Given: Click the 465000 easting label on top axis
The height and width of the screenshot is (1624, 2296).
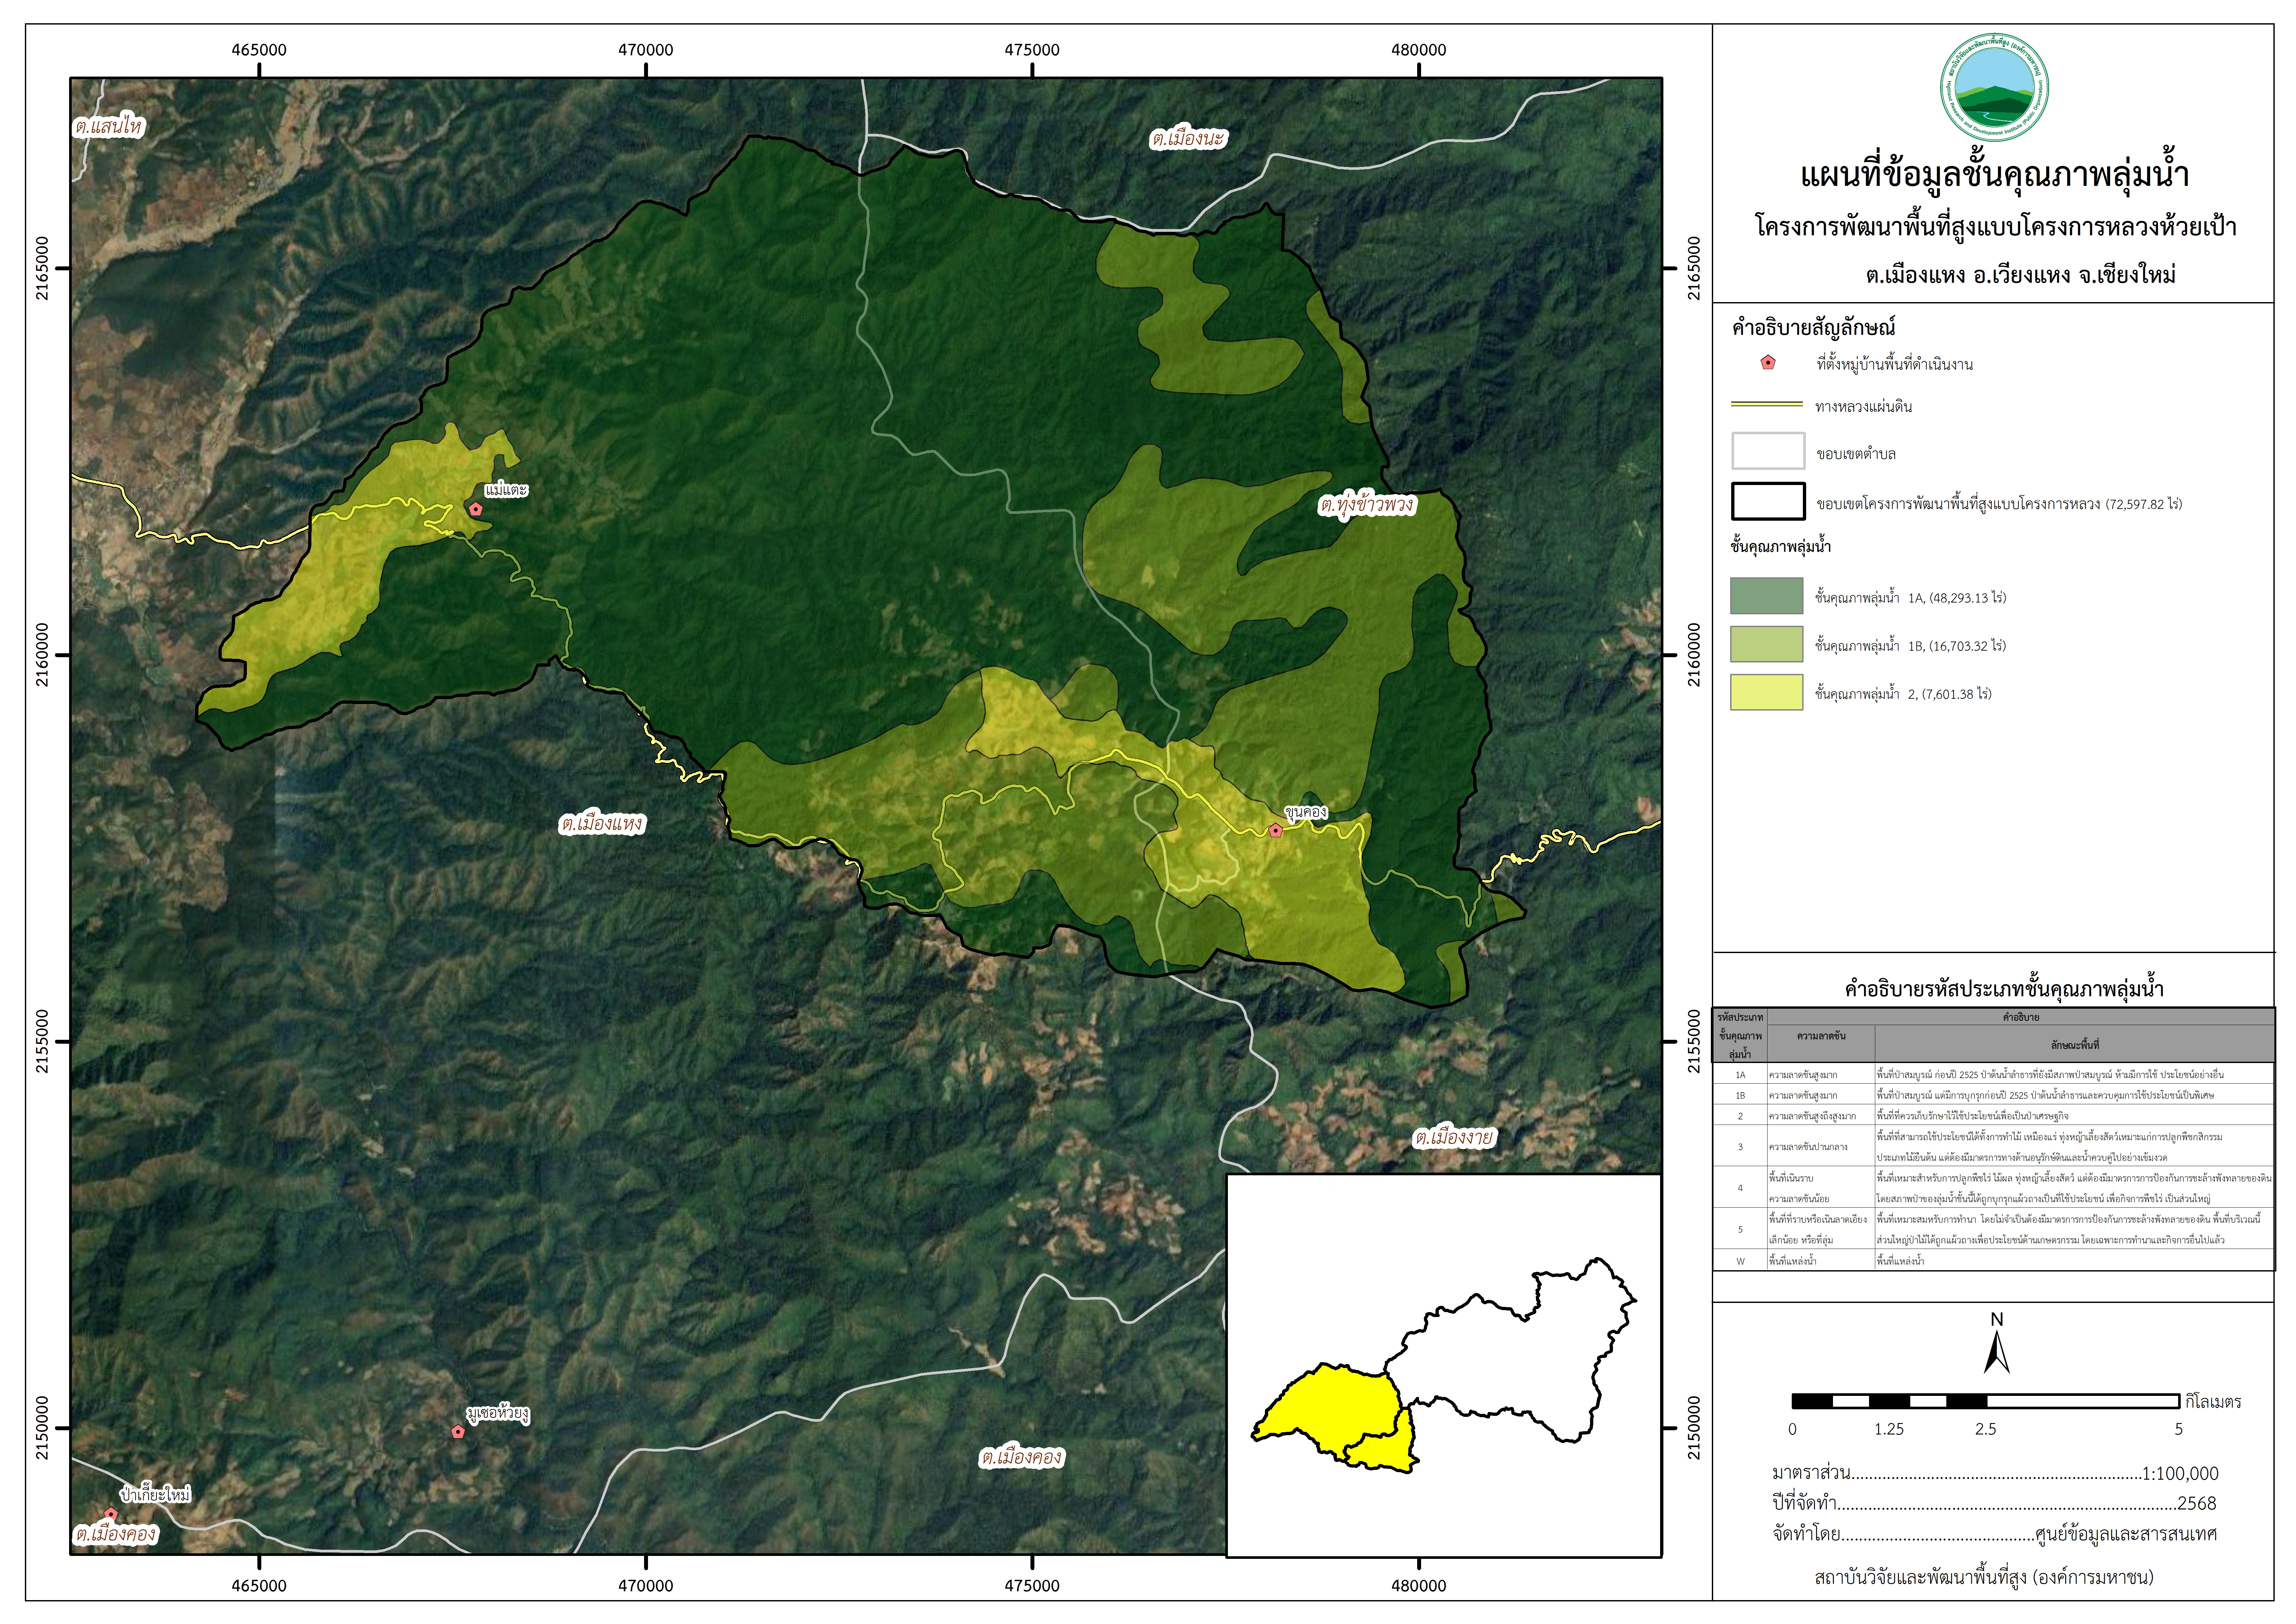Looking at the screenshot, I should point(259,50).
